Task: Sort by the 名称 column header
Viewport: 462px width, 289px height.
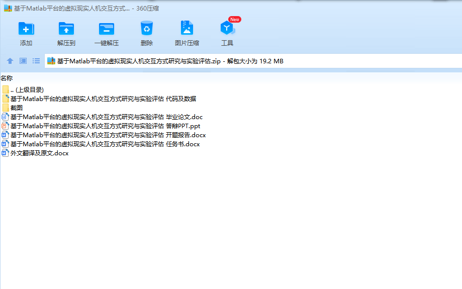Action: point(7,78)
